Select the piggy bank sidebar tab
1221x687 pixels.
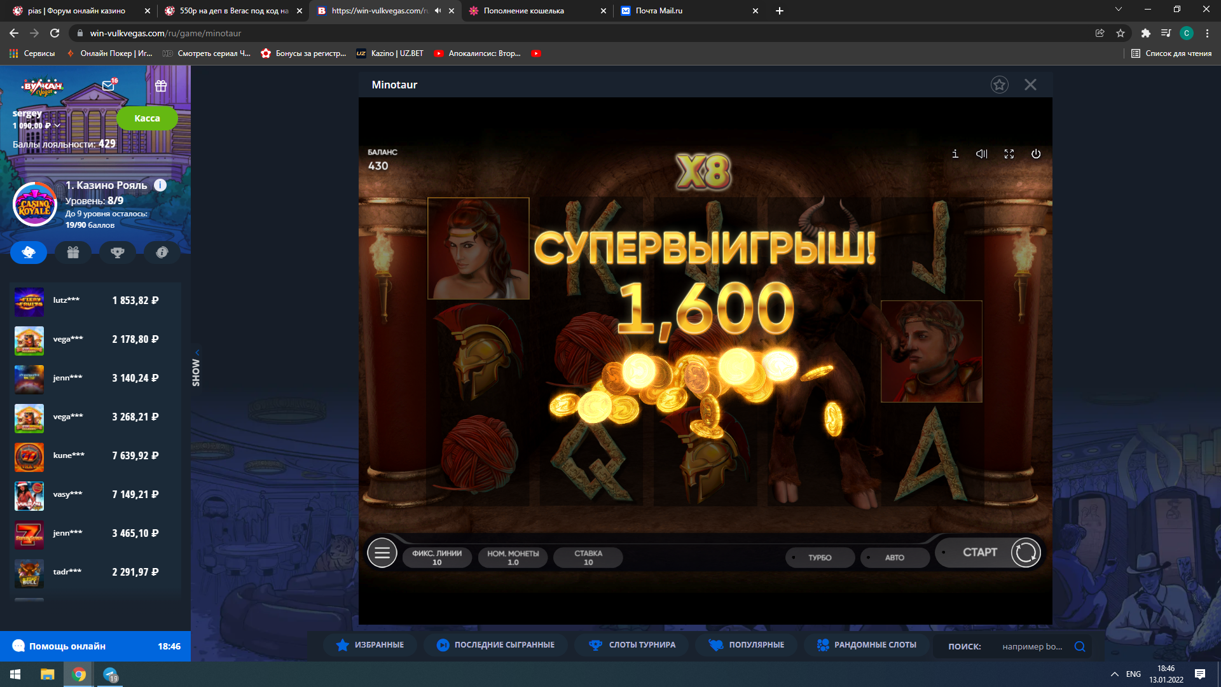coord(29,253)
